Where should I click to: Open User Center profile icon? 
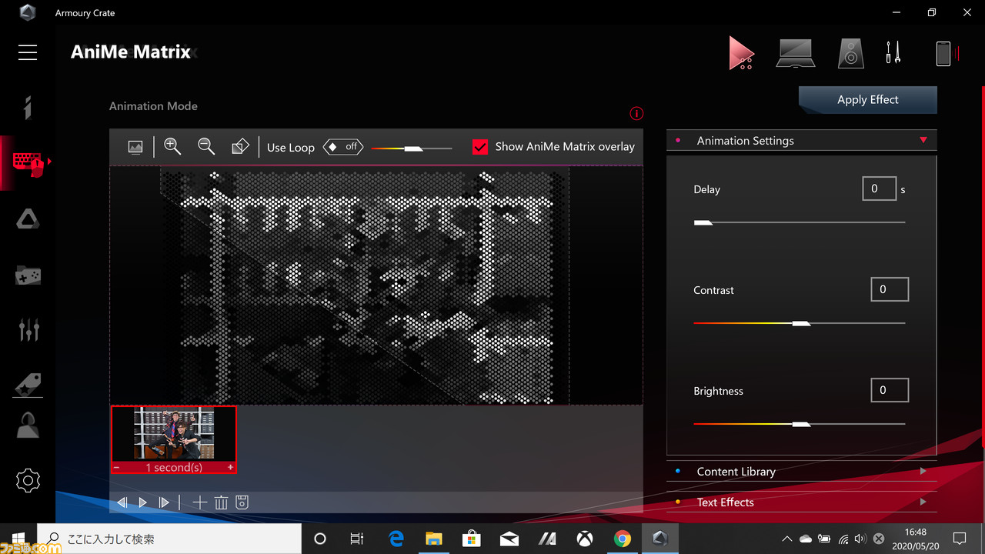click(x=28, y=426)
